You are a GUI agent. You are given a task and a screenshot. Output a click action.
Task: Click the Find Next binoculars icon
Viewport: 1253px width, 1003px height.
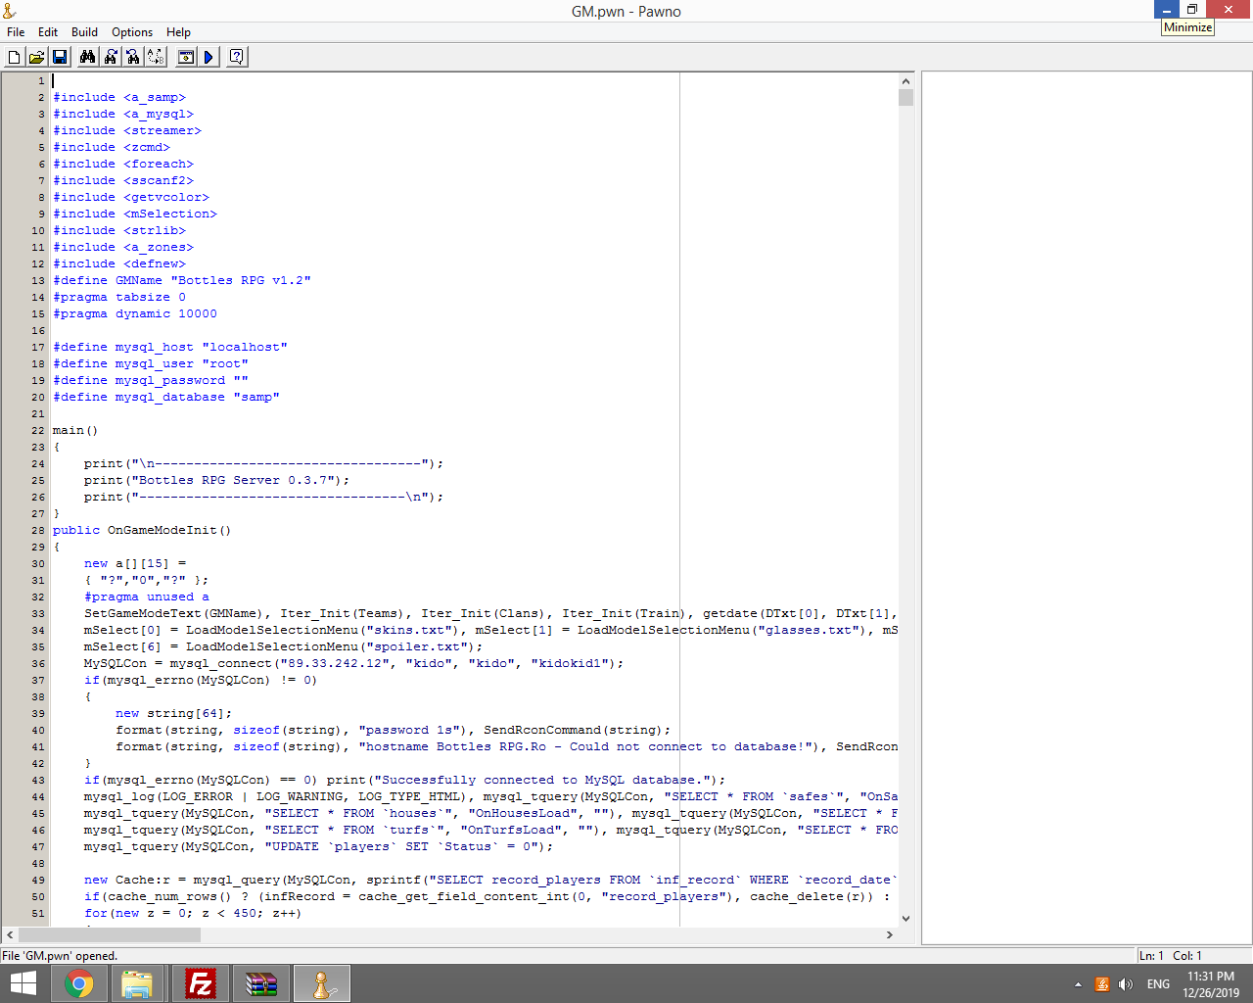click(x=111, y=57)
